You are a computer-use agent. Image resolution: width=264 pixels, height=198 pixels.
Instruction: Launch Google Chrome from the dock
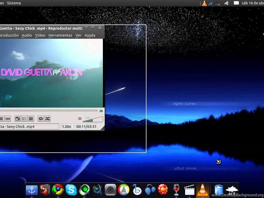[58, 190]
